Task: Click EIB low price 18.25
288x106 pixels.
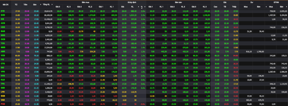Action: [235, 19]
